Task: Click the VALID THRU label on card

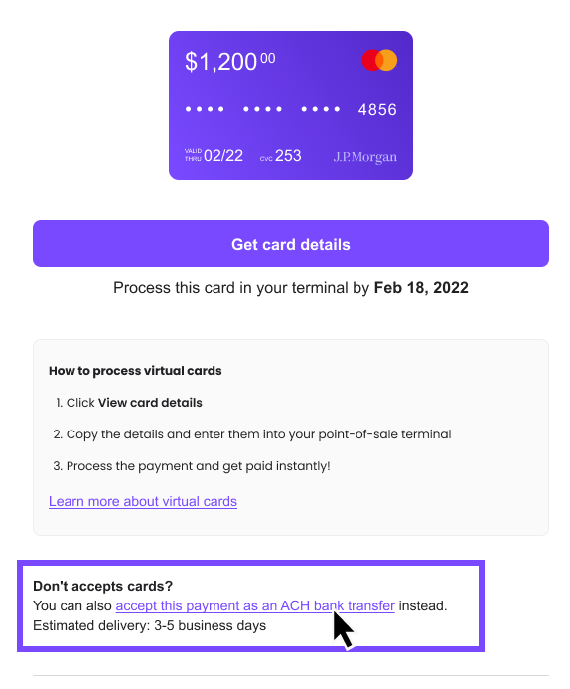Action: coord(193,155)
